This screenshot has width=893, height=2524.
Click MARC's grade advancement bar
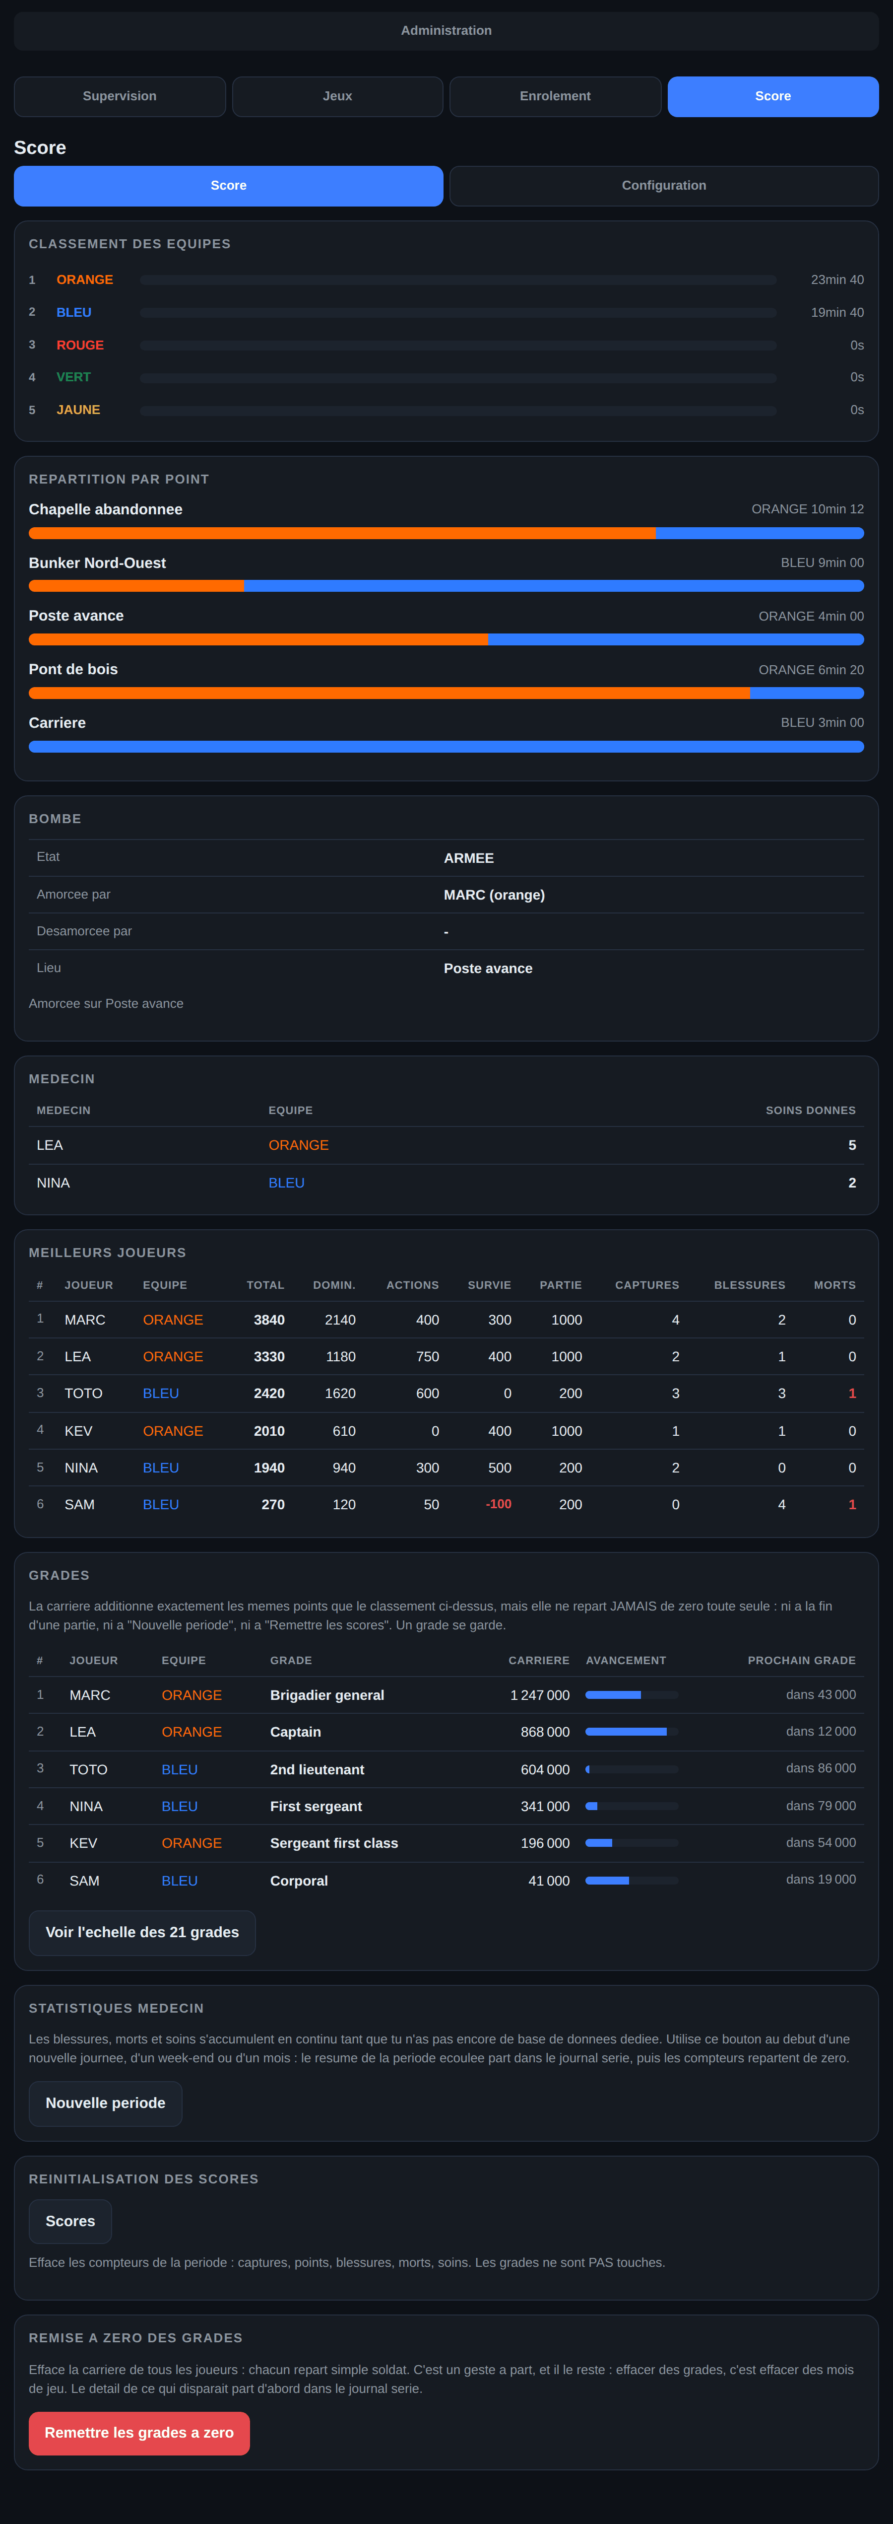point(632,1695)
